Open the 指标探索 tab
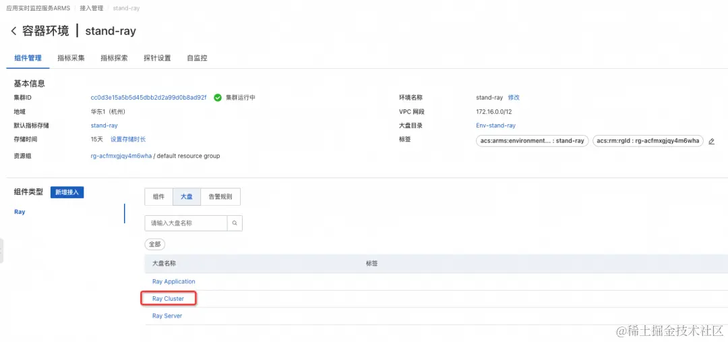The image size is (728, 342). (114, 58)
